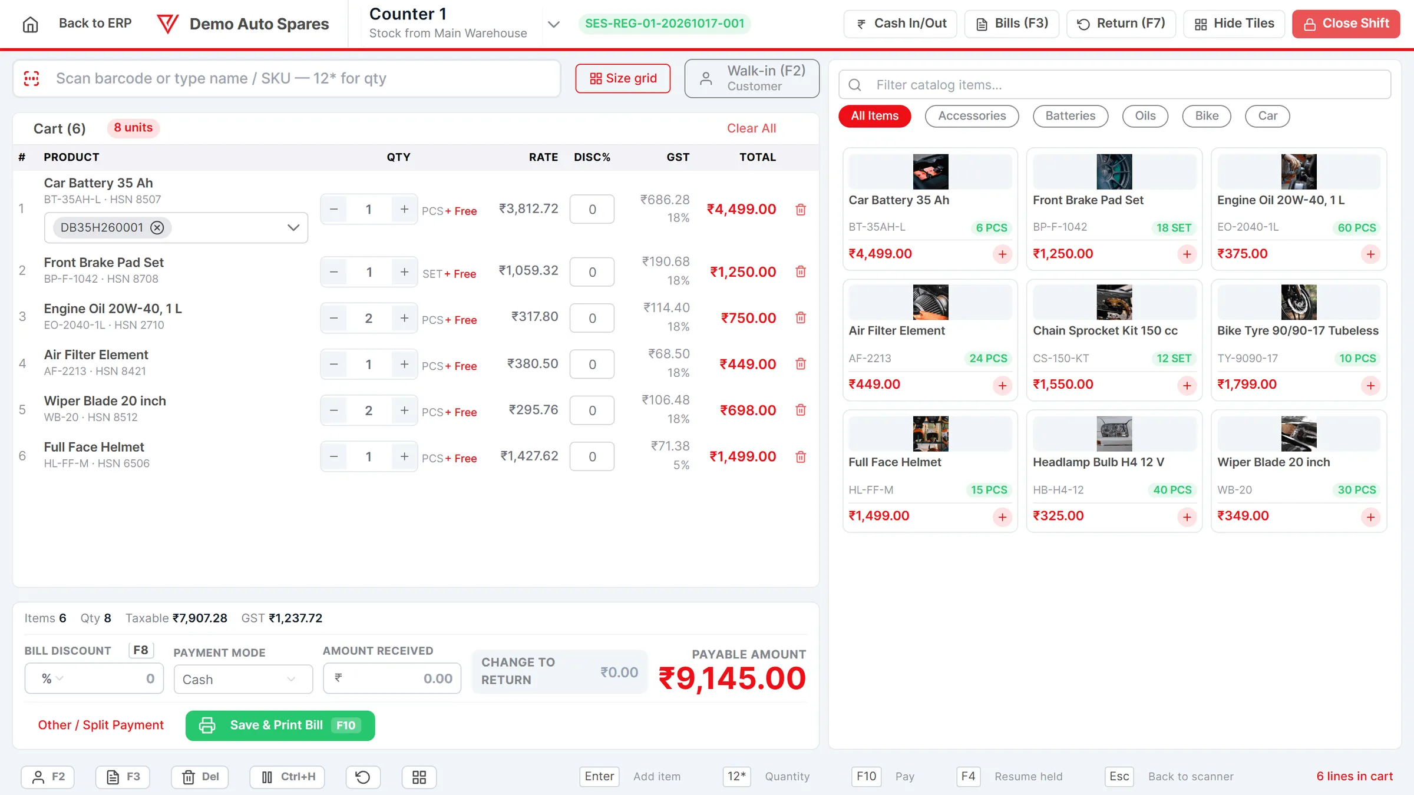Image resolution: width=1414 pixels, height=795 pixels.
Task: Hide Tiles in the top bar
Action: click(1234, 24)
